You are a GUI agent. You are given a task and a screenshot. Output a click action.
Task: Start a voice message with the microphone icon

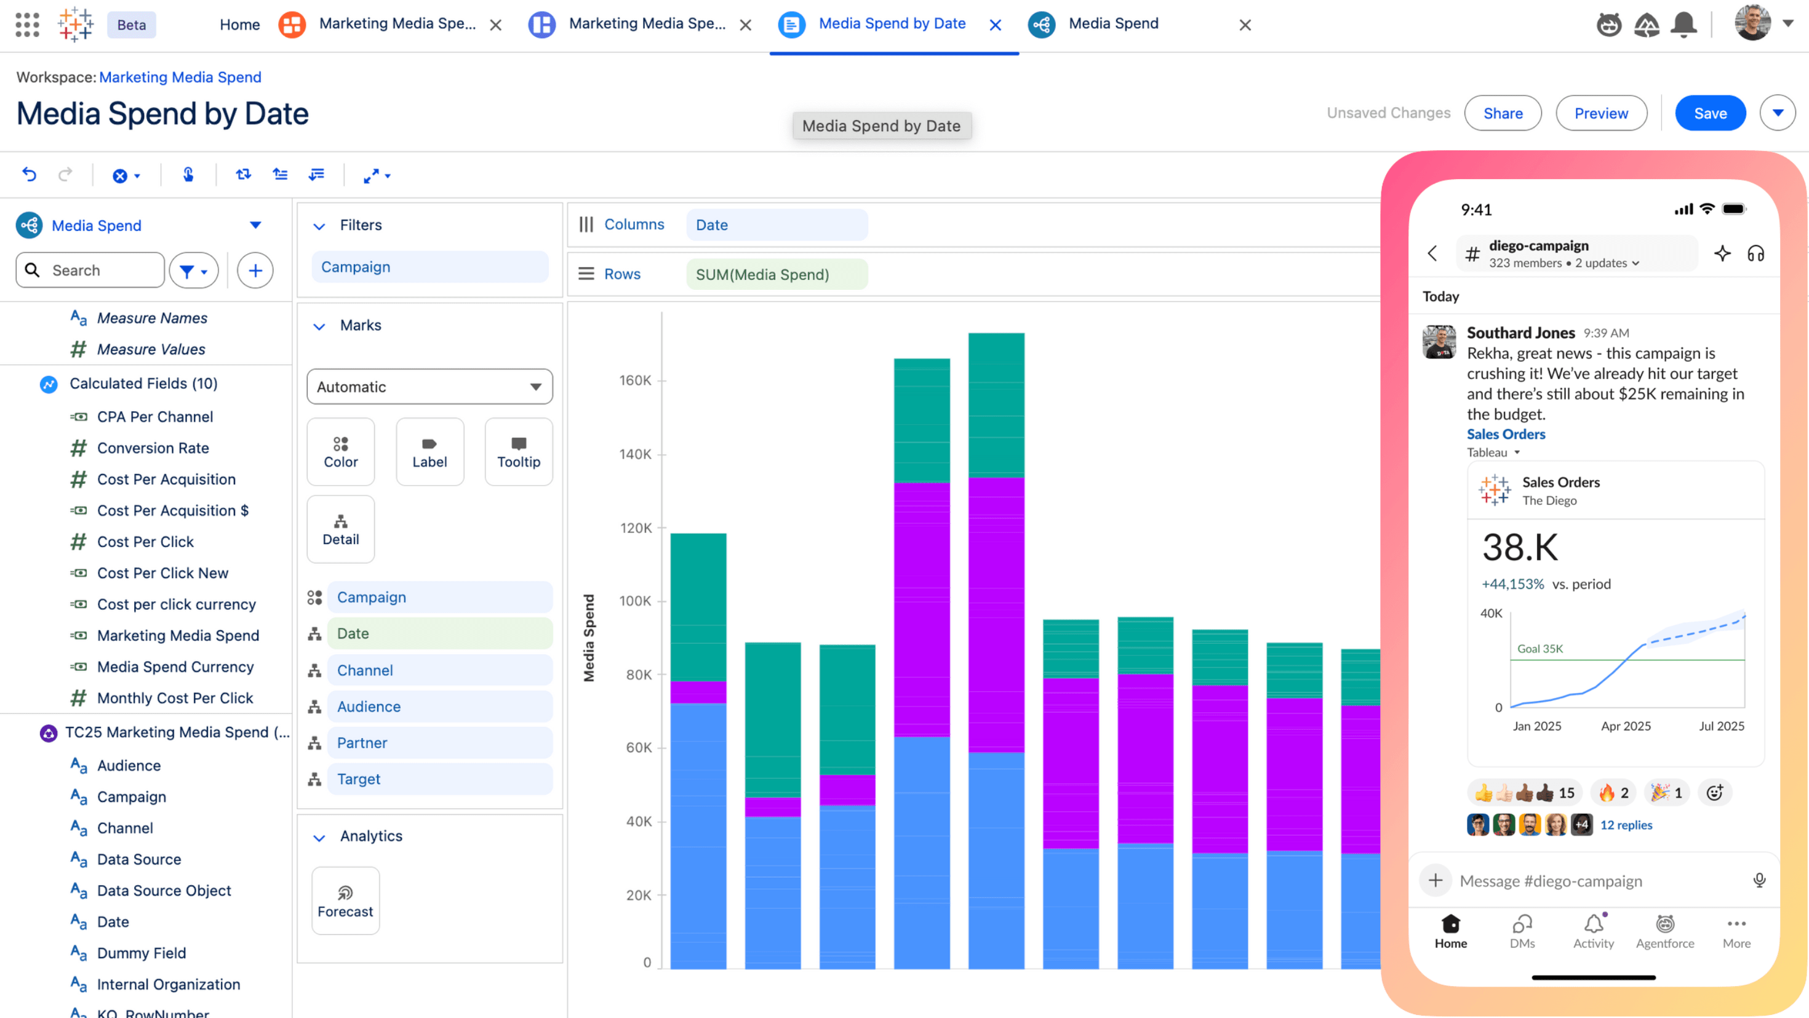click(x=1760, y=880)
